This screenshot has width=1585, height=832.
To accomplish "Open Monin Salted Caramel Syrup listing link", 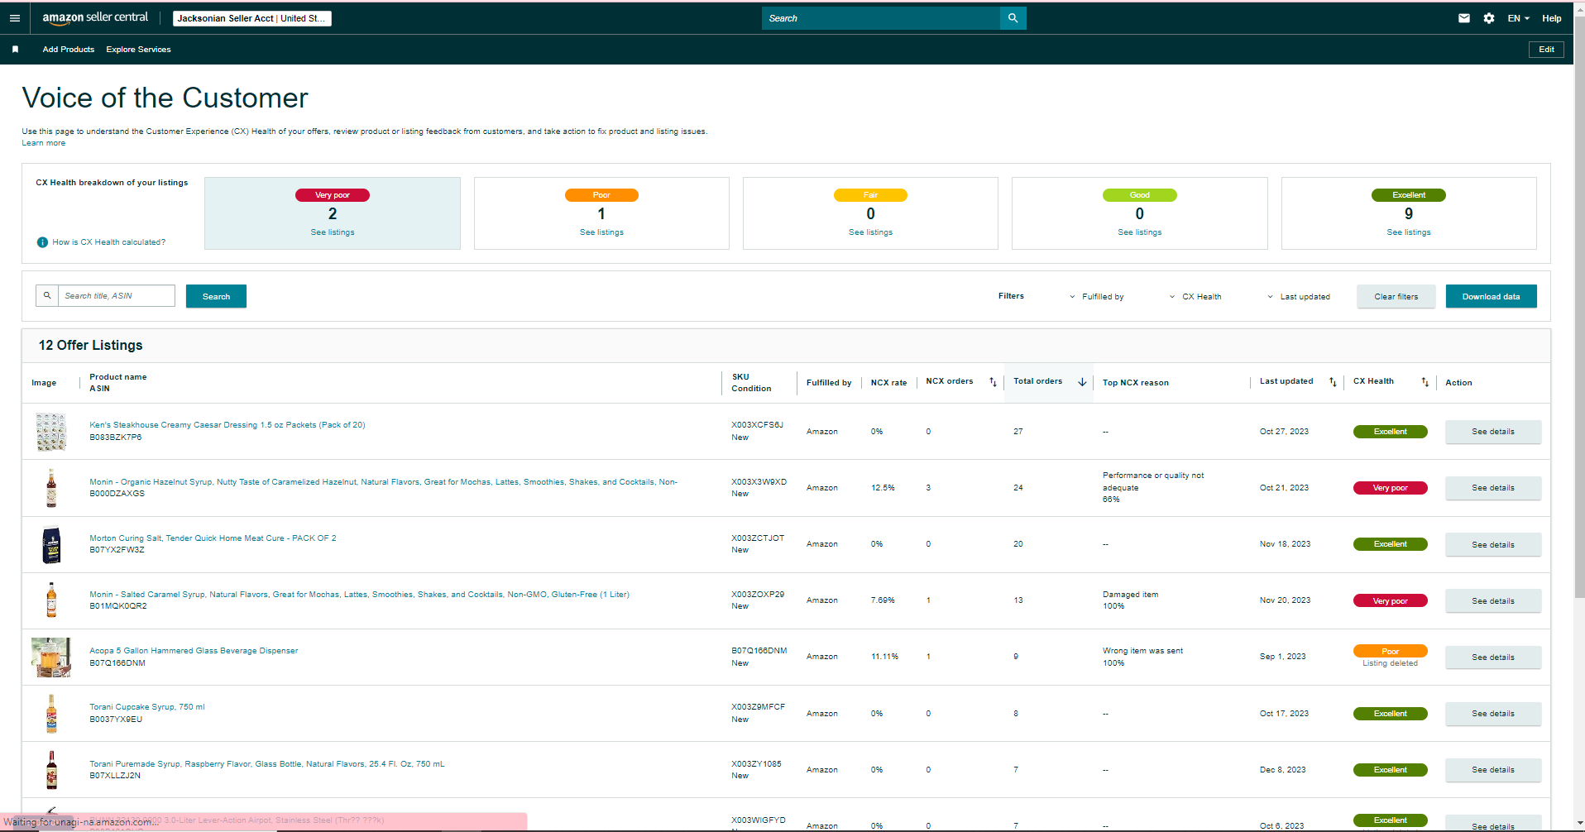I will pos(359,595).
